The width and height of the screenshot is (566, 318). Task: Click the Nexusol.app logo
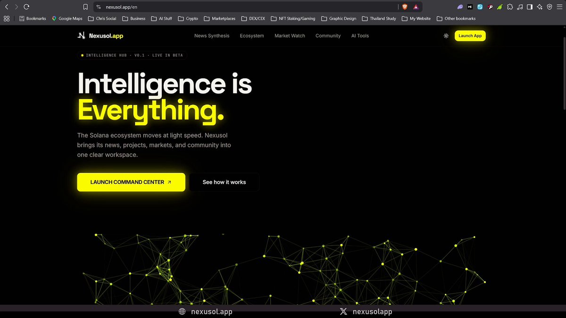100,36
